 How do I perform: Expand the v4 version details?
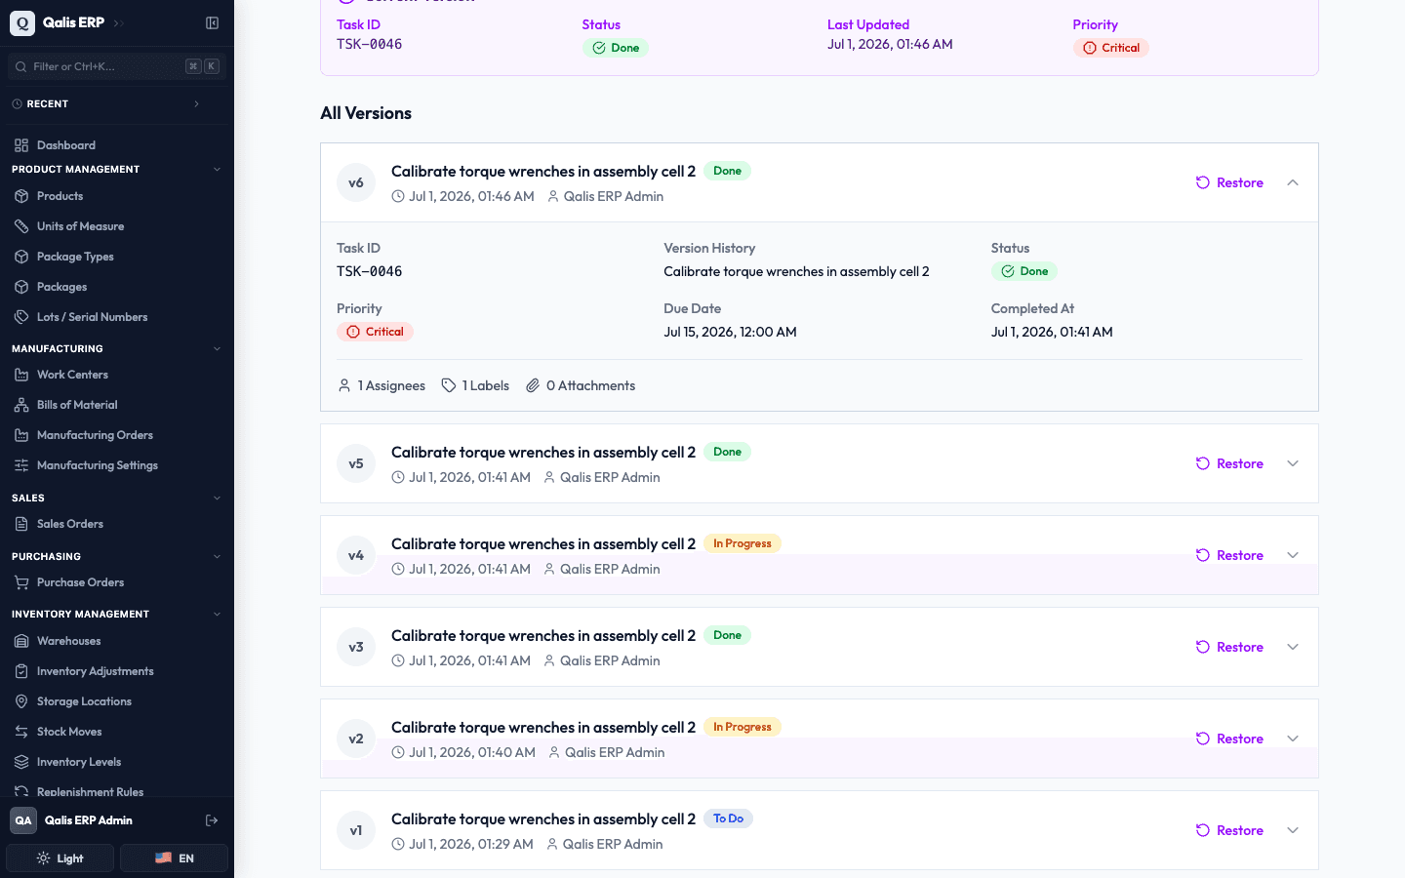pos(1293,555)
